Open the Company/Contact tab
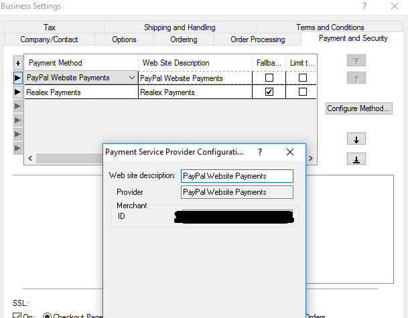The image size is (408, 318). (49, 39)
